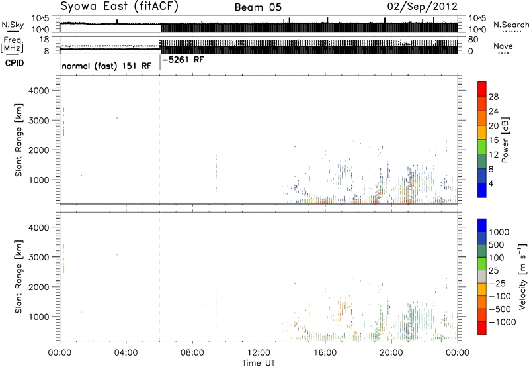Click the "18" frequency axis tick
This screenshot has height=367, width=529.
[x=44, y=40]
